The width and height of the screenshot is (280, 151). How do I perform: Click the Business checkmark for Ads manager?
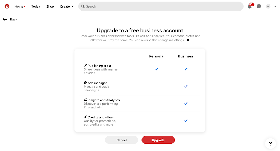tap(186, 86)
